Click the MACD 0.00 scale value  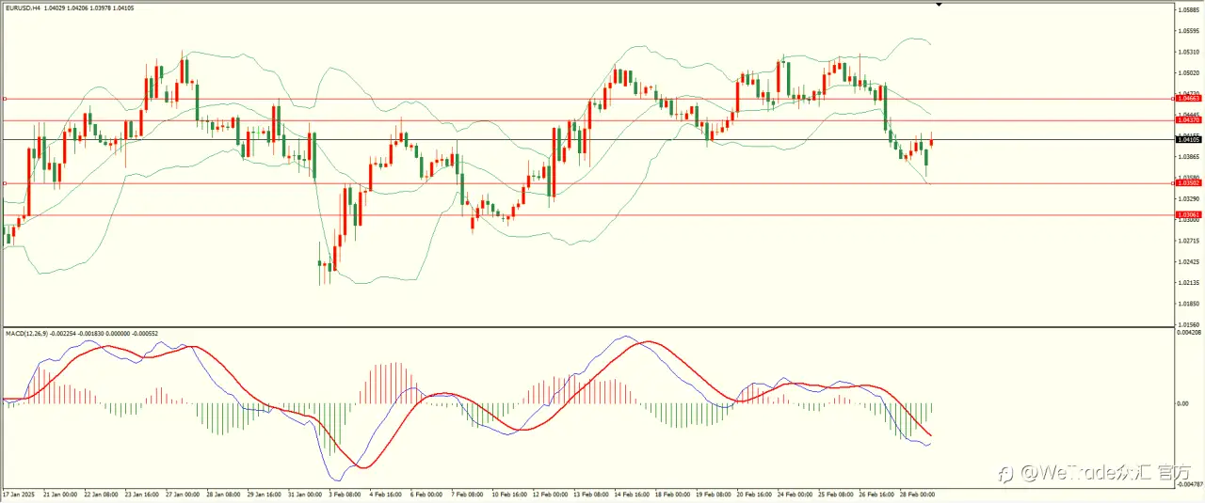(1184, 403)
